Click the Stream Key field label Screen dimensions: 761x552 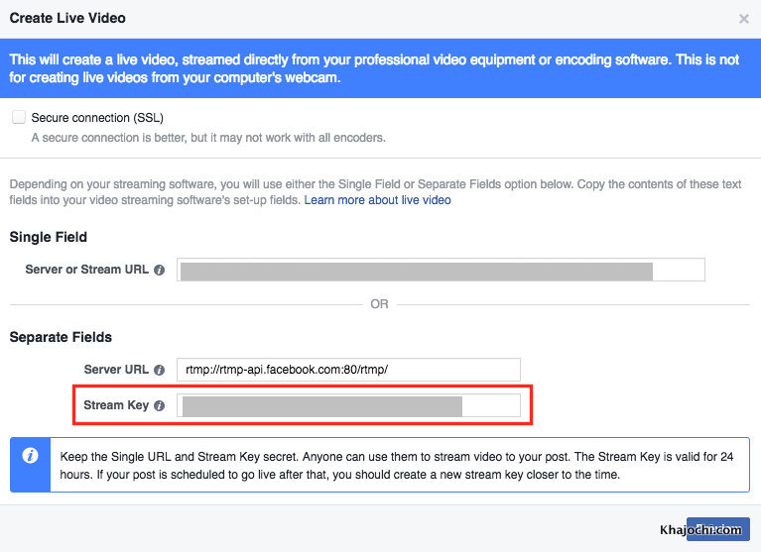[116, 405]
